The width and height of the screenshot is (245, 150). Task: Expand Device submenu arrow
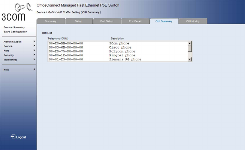[x=34, y=46]
